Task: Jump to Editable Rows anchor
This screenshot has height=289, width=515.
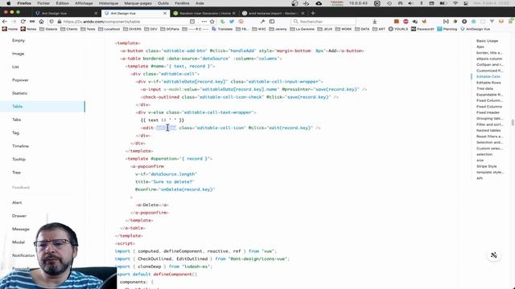Action: [x=488, y=83]
